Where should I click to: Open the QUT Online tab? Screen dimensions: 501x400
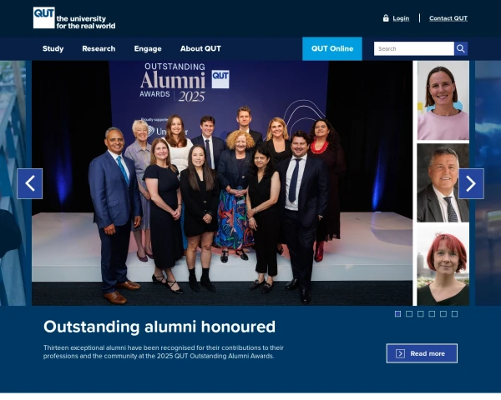tap(332, 48)
